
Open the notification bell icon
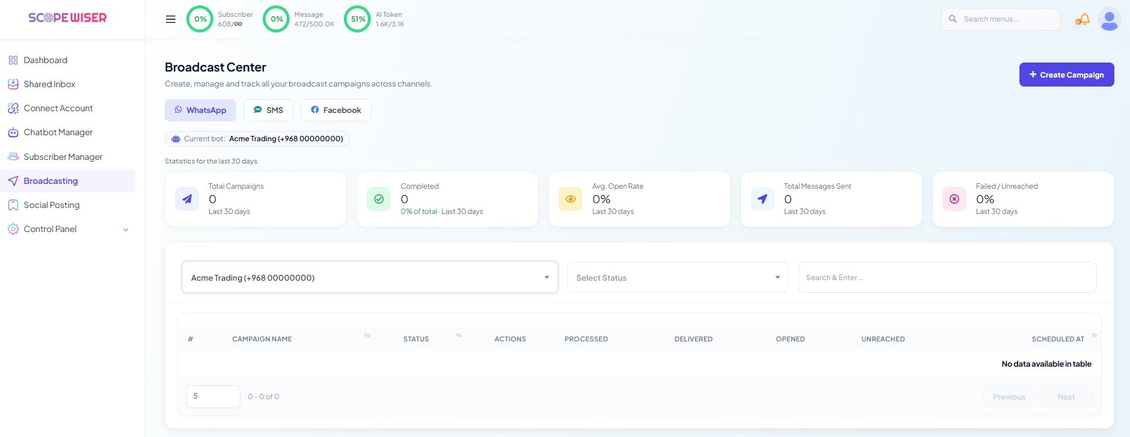[1083, 19]
